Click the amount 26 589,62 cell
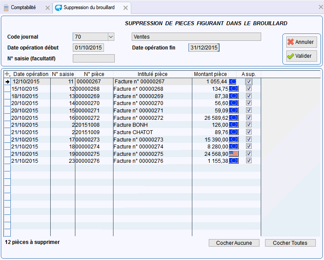 211,118
